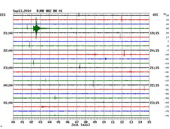Click the DC offset value "-52"

pyautogui.click(x=167, y=98)
